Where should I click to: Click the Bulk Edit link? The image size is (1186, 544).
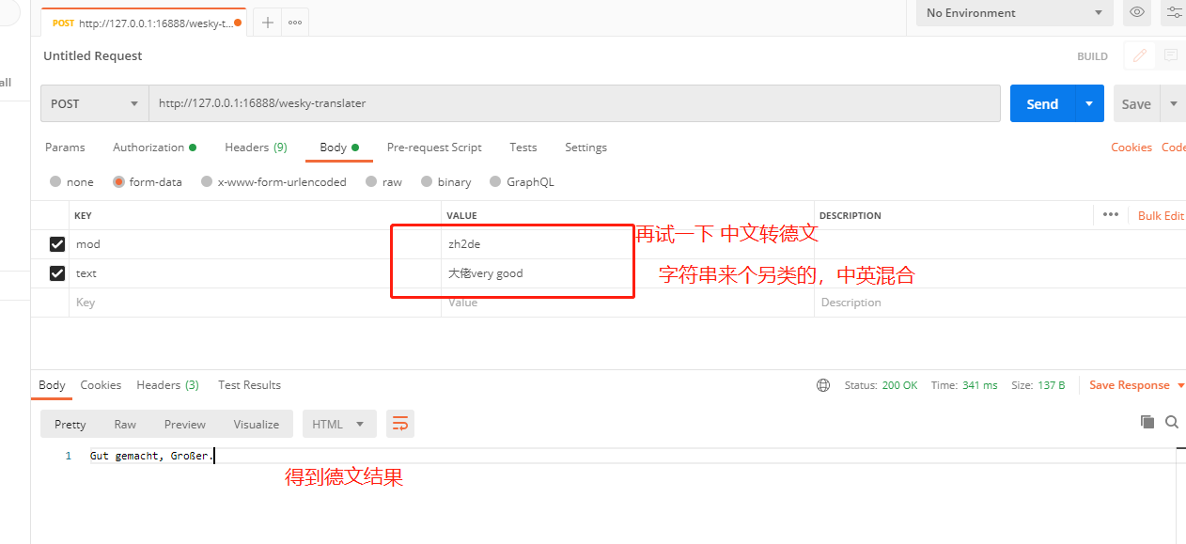1161,215
